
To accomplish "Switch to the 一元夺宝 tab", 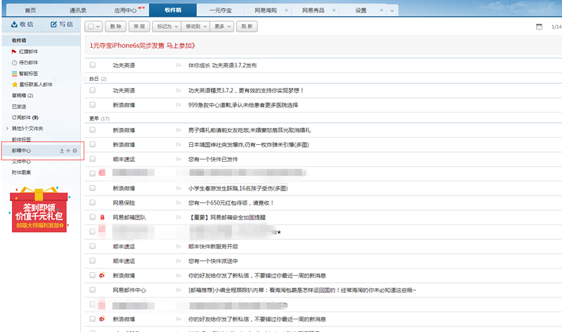I will click(x=221, y=11).
